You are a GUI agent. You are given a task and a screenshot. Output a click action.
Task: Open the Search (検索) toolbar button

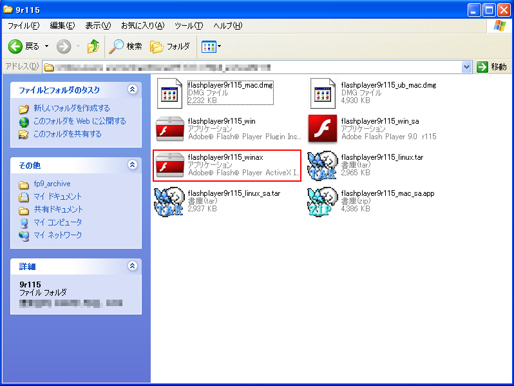coord(126,46)
